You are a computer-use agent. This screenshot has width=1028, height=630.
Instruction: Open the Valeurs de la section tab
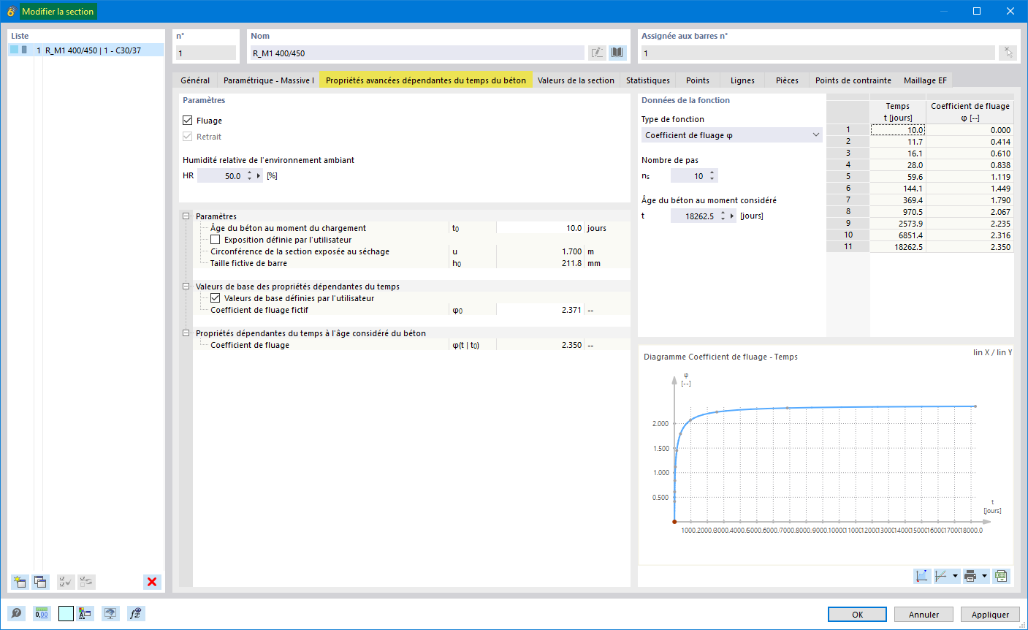[576, 80]
